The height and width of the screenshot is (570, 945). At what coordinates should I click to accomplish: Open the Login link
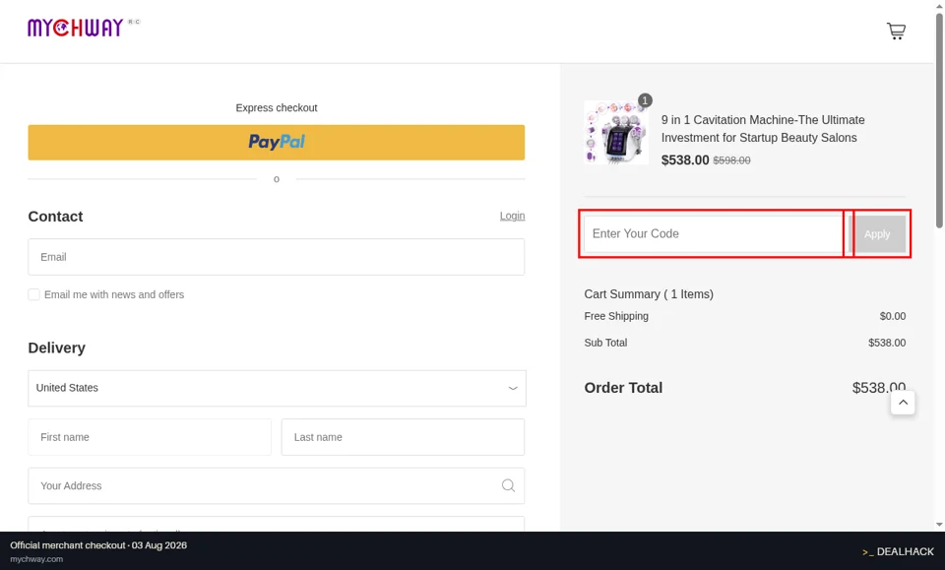coord(512,216)
